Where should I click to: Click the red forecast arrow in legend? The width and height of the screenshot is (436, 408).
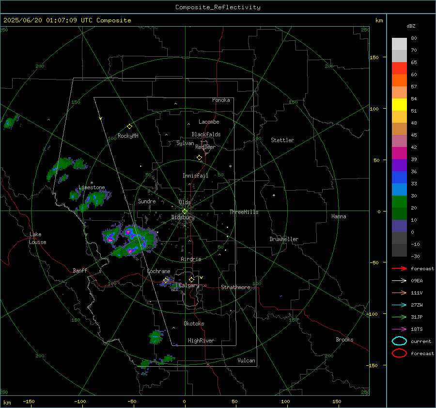[x=399, y=268]
